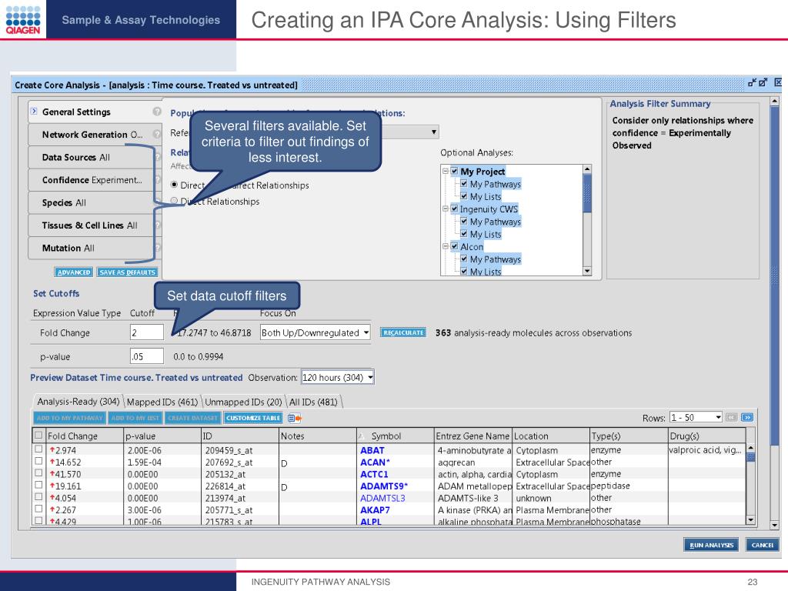Click the Fold Change cutoff input field
The width and height of the screenshot is (788, 591).
click(146, 333)
